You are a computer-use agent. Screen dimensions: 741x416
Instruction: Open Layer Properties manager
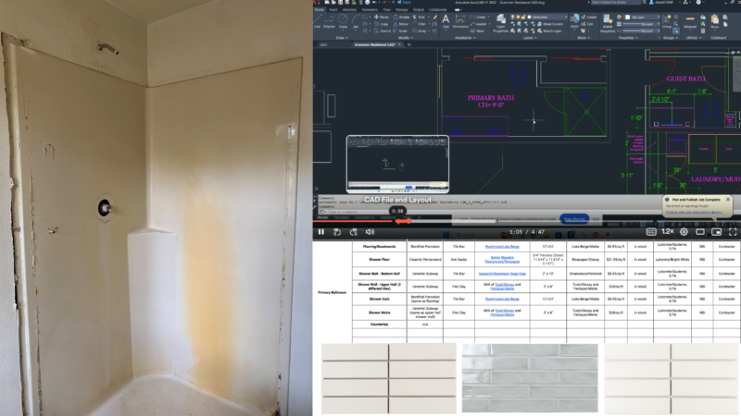[500, 22]
